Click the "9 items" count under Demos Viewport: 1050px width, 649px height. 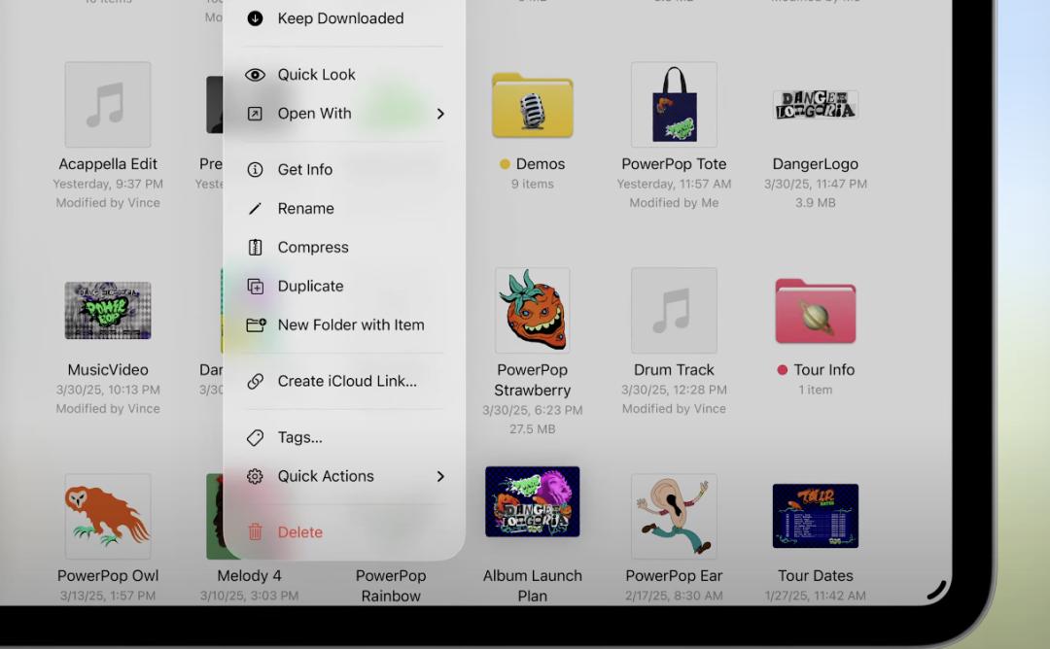tap(533, 184)
